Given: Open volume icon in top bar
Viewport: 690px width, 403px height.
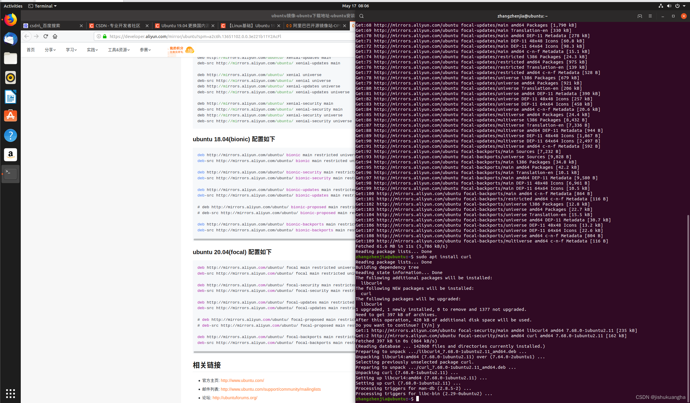Looking at the screenshot, I should pyautogui.click(x=669, y=6).
